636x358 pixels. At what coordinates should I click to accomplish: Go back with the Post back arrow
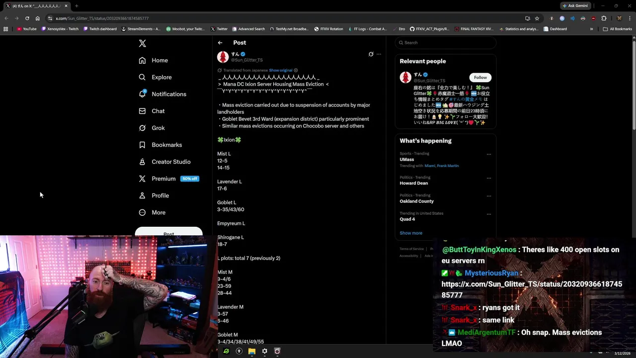pyautogui.click(x=220, y=43)
